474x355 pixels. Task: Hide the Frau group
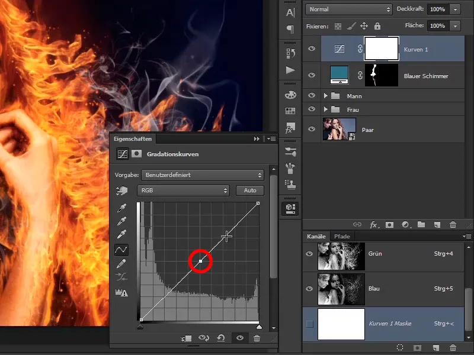(312, 109)
